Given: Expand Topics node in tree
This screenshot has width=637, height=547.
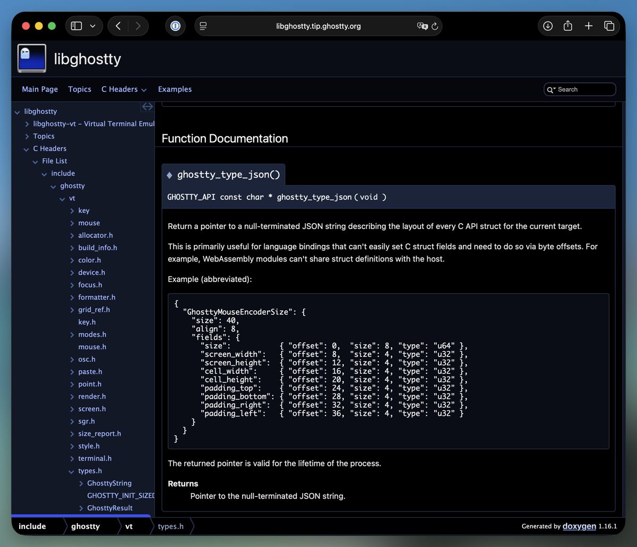Looking at the screenshot, I should [27, 136].
